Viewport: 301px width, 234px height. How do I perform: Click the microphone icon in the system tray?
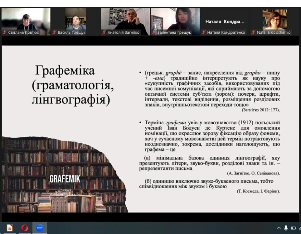pyautogui.click(x=286, y=228)
